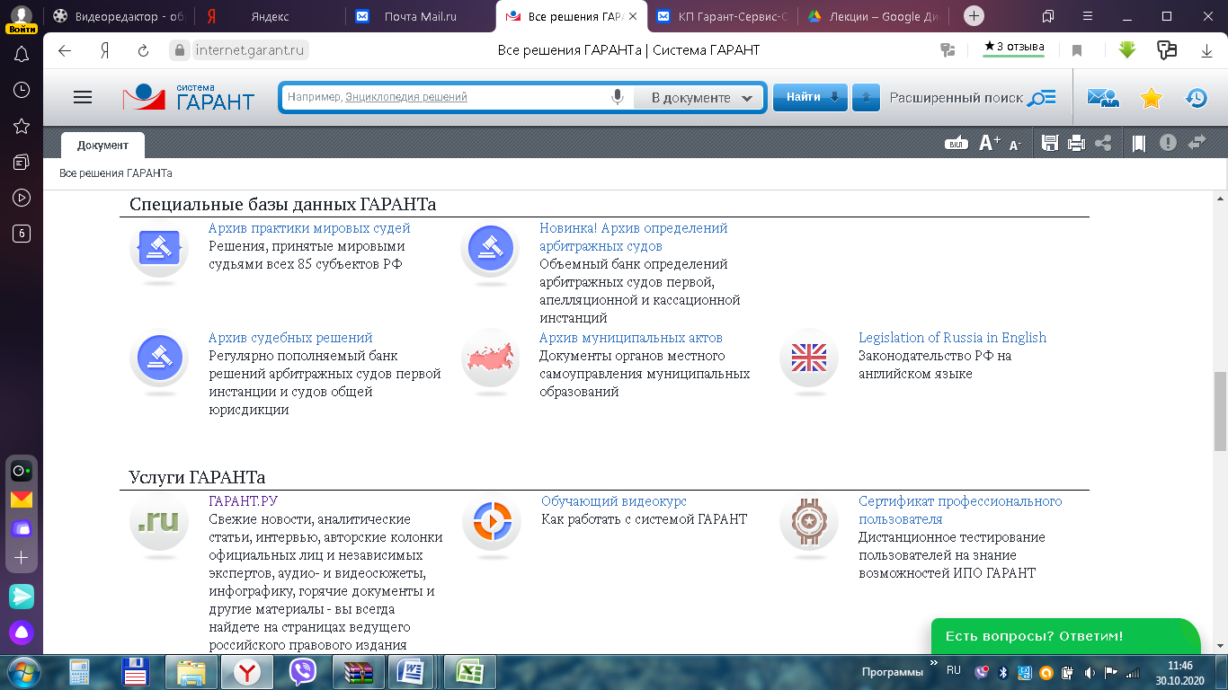Open the mail consultation envelope icon

point(1102,98)
